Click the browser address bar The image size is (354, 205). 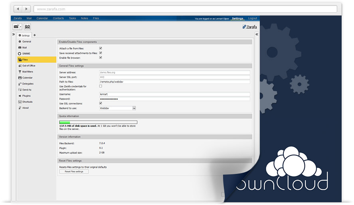185,9
